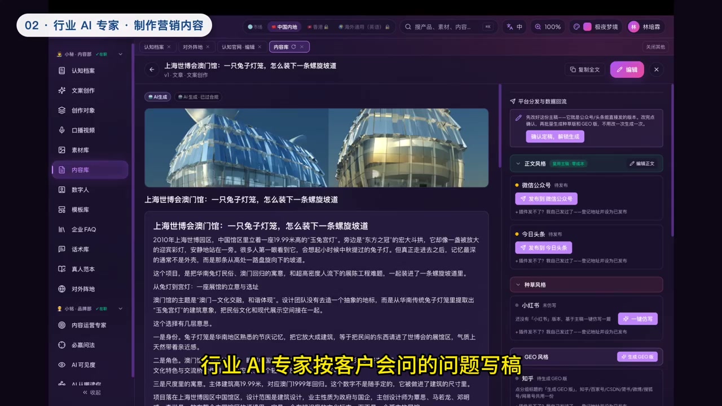Close the 认知档案 tab
This screenshot has width=722, height=406.
169,47
